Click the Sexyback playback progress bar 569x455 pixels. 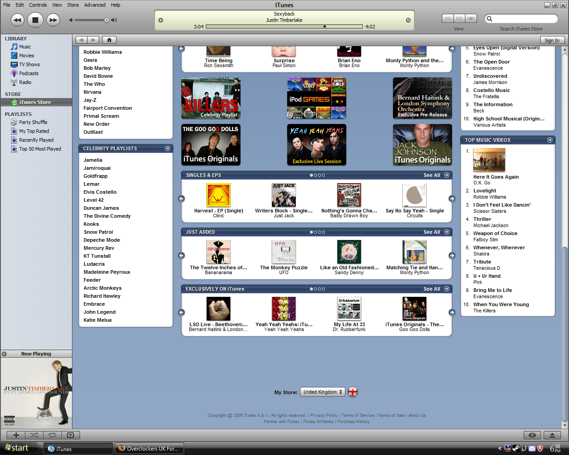(284, 27)
